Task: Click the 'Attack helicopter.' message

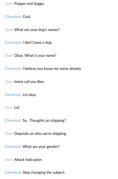Action: 28,160
